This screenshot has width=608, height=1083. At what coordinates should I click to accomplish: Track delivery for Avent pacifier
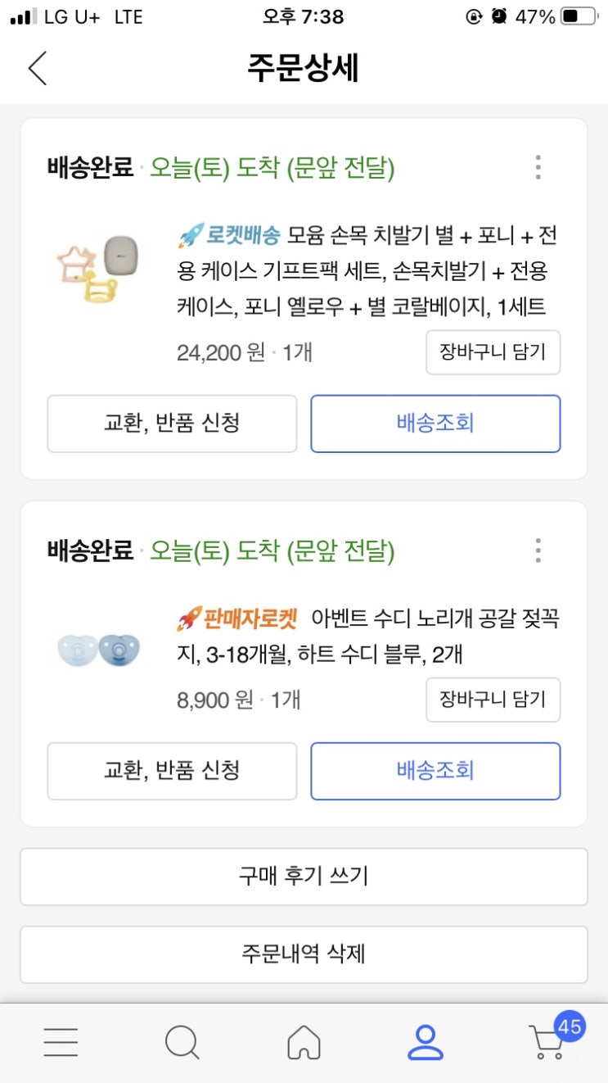point(435,771)
